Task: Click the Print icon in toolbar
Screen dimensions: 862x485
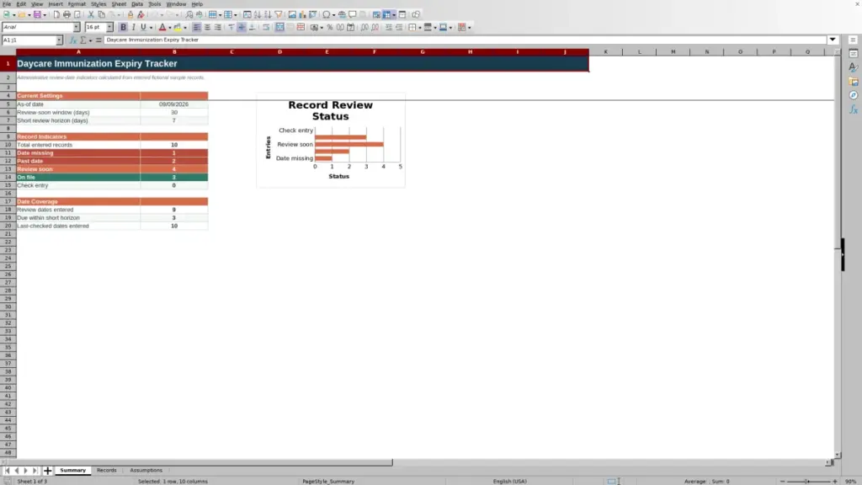Action: [x=67, y=15]
